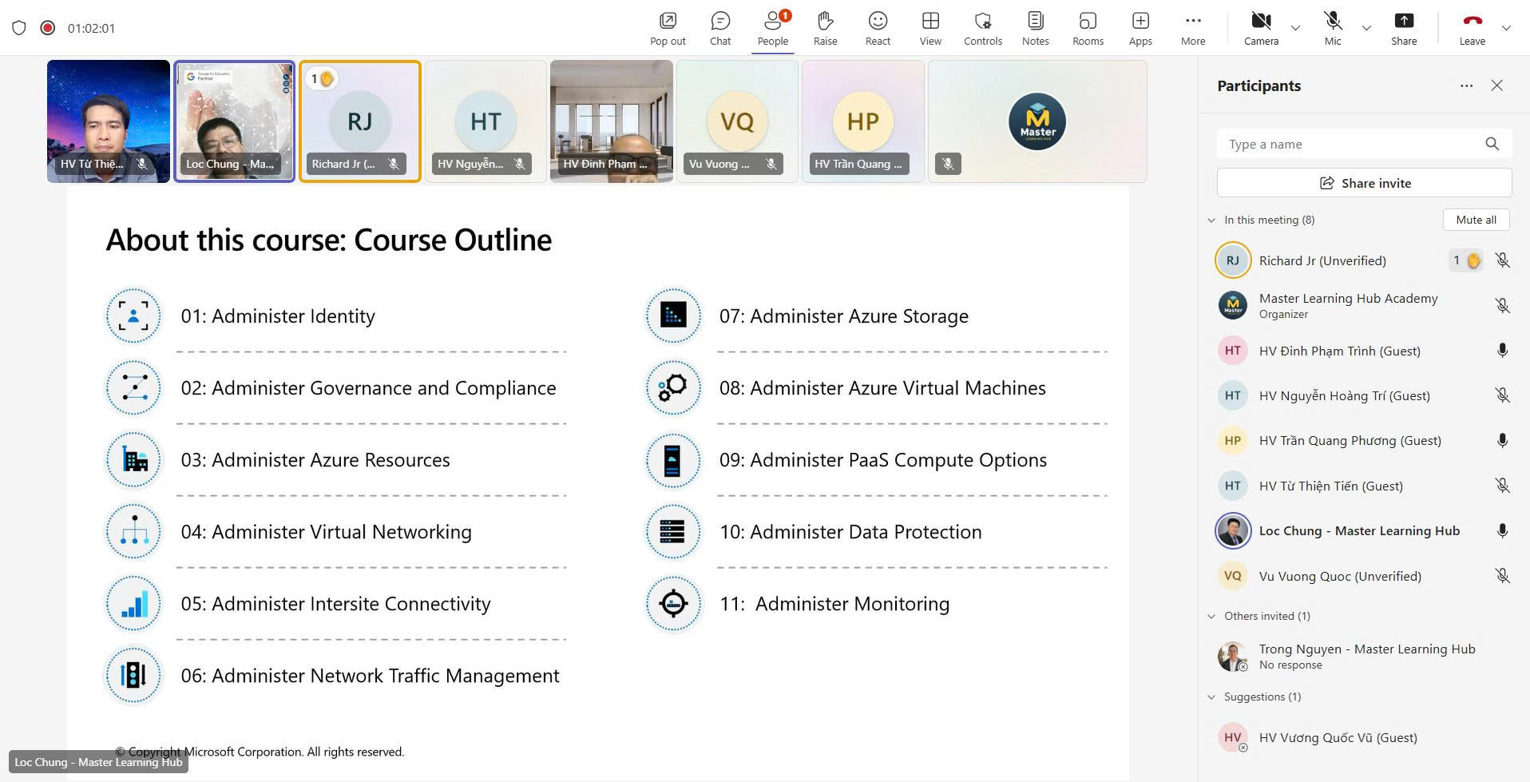Switch to the People tab
Image resolution: width=1530 pixels, height=782 pixels.
pos(772,28)
